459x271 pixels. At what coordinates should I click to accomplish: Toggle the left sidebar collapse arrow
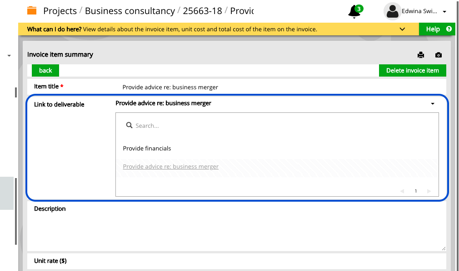(x=9, y=55)
